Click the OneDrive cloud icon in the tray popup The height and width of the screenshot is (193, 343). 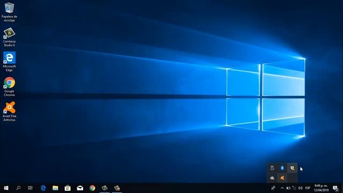272,177
